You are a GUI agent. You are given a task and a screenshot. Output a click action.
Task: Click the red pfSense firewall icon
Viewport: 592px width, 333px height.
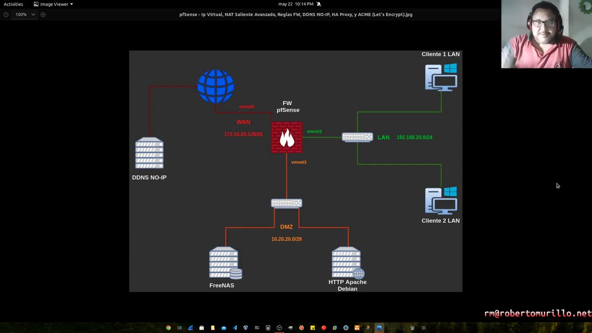(287, 137)
